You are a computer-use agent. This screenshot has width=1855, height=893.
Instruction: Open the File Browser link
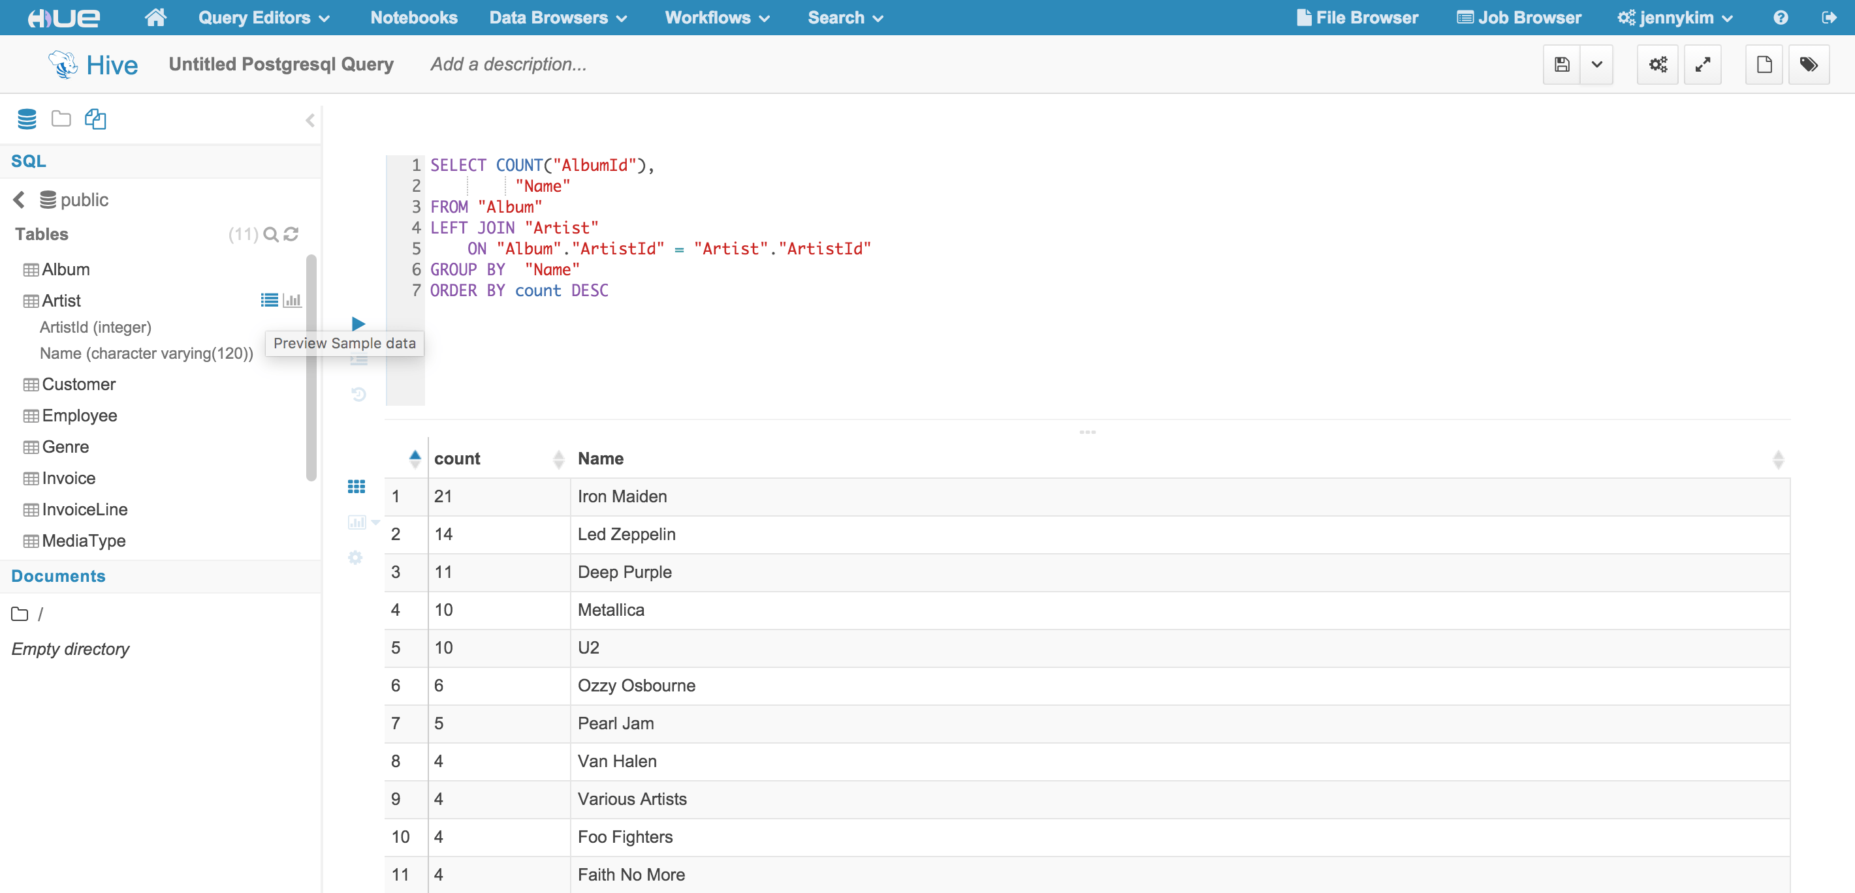(1357, 17)
